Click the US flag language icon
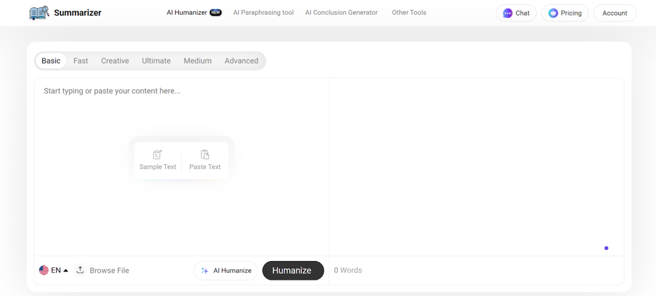The height and width of the screenshot is (296, 656). click(44, 270)
